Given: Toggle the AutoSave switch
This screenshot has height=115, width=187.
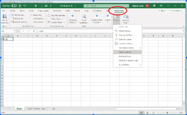Looking at the screenshot, I should coord(14,6).
